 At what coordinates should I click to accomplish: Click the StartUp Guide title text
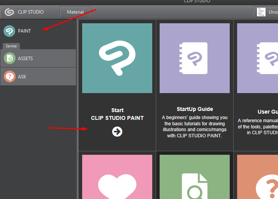195,109
